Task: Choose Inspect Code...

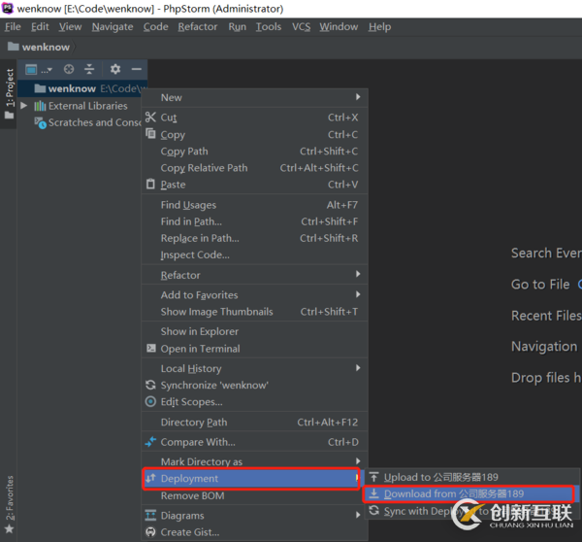Action: click(254, 254)
